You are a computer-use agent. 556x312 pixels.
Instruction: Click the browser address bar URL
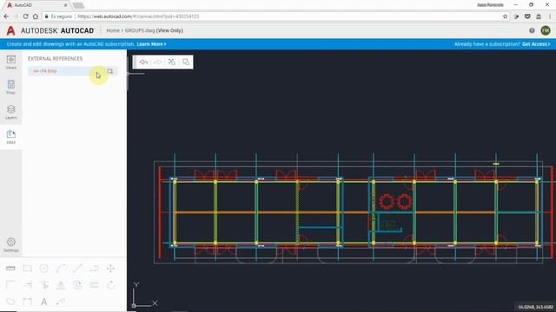tap(138, 16)
